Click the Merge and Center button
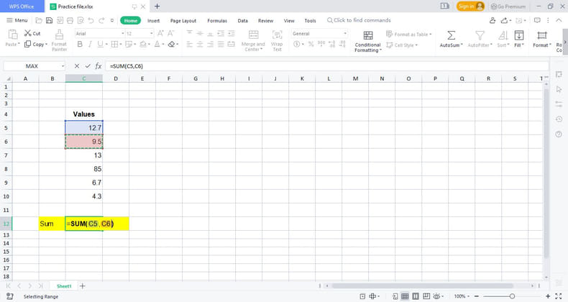Image resolution: width=568 pixels, height=302 pixels. (x=253, y=40)
